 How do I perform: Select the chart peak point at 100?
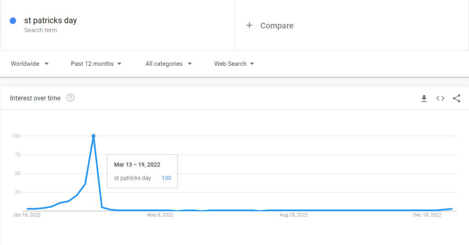coord(93,136)
